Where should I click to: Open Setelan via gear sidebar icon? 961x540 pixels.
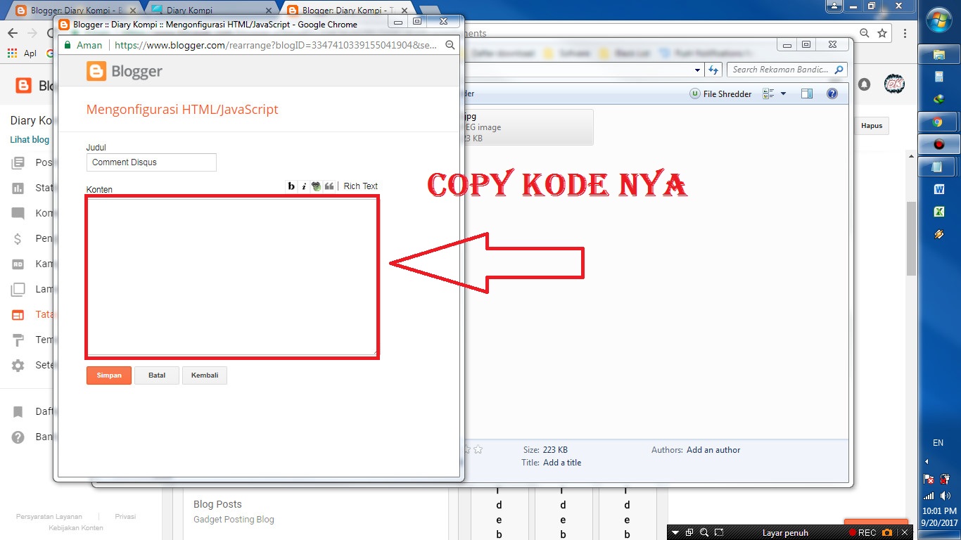[x=18, y=365]
